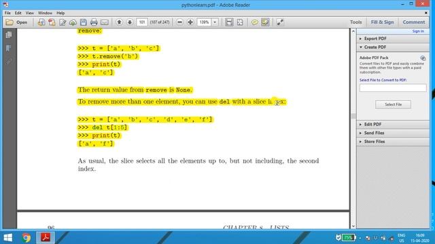Go to previous page with up arrow
This screenshot has width=435, height=244.
coord(119,22)
